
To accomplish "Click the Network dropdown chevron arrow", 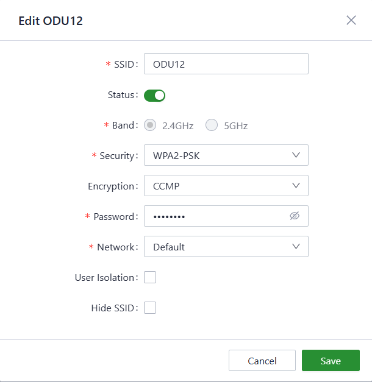I will pos(296,247).
